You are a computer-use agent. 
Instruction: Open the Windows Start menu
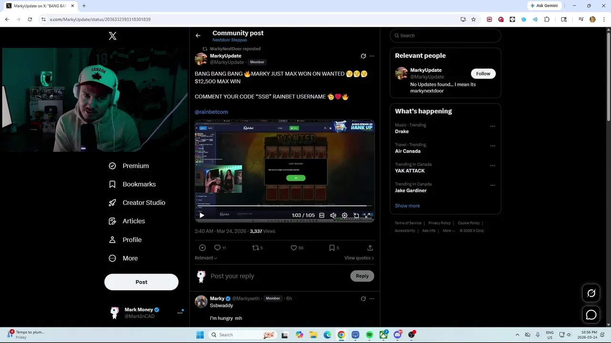click(x=200, y=335)
